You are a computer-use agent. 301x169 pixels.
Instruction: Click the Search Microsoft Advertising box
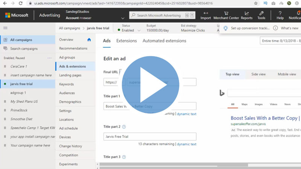pos(162,15)
